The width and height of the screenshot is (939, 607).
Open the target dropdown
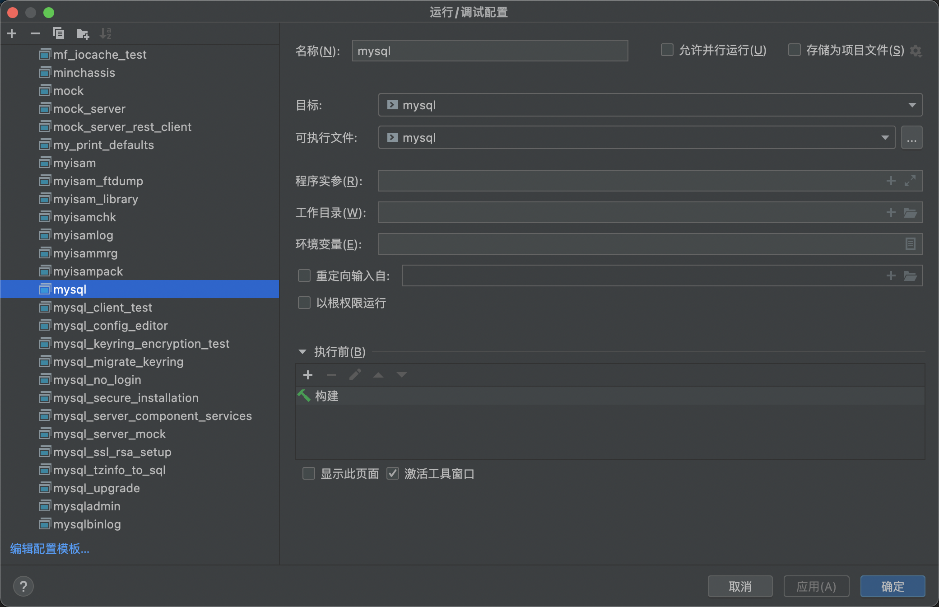tap(650, 105)
